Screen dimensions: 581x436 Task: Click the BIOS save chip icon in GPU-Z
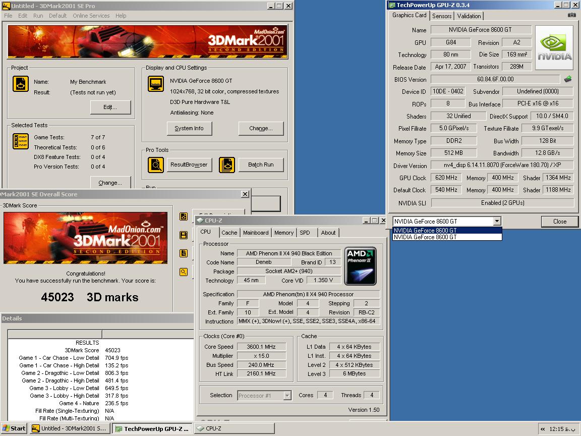click(x=568, y=79)
